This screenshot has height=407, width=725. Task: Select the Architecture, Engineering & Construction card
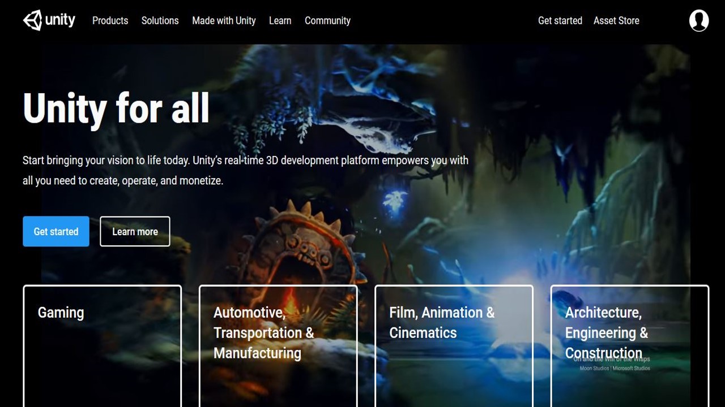pyautogui.click(x=630, y=345)
